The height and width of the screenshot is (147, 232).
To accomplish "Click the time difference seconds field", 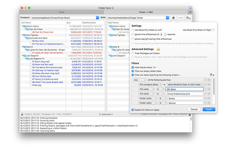I will click(162, 34).
